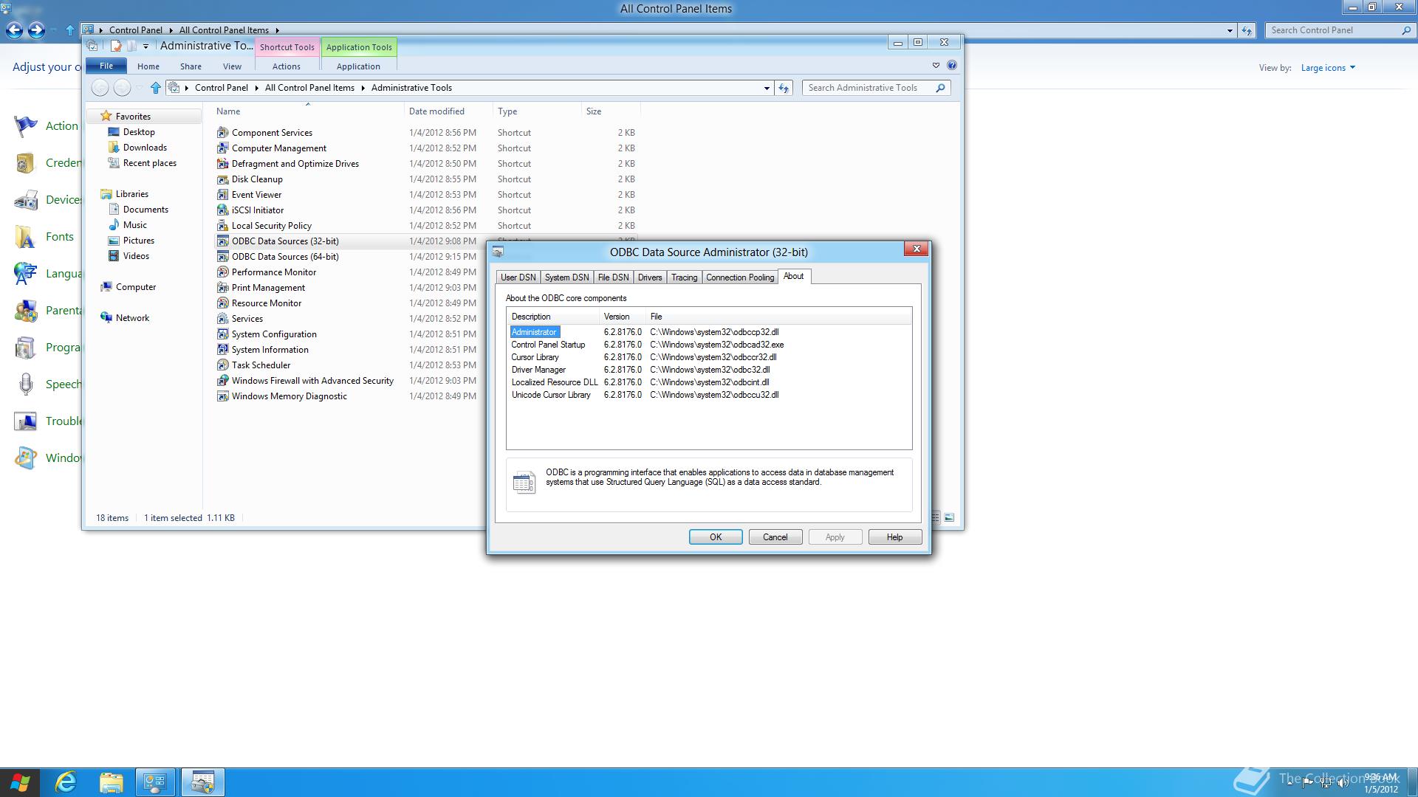This screenshot has width=1418, height=797.
Task: Open address bar history dropdown in Administrative Tools
Action: pyautogui.click(x=766, y=88)
